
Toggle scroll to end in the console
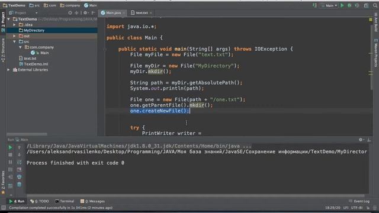click(20, 170)
